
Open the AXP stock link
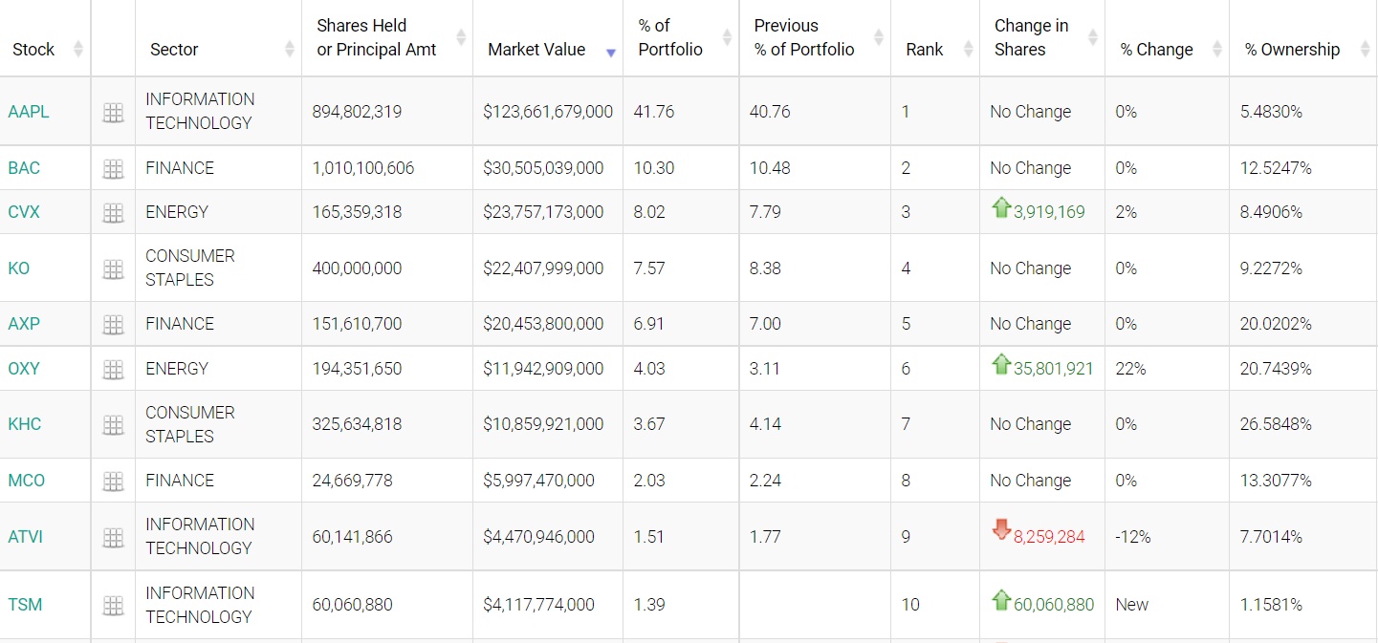click(x=24, y=324)
